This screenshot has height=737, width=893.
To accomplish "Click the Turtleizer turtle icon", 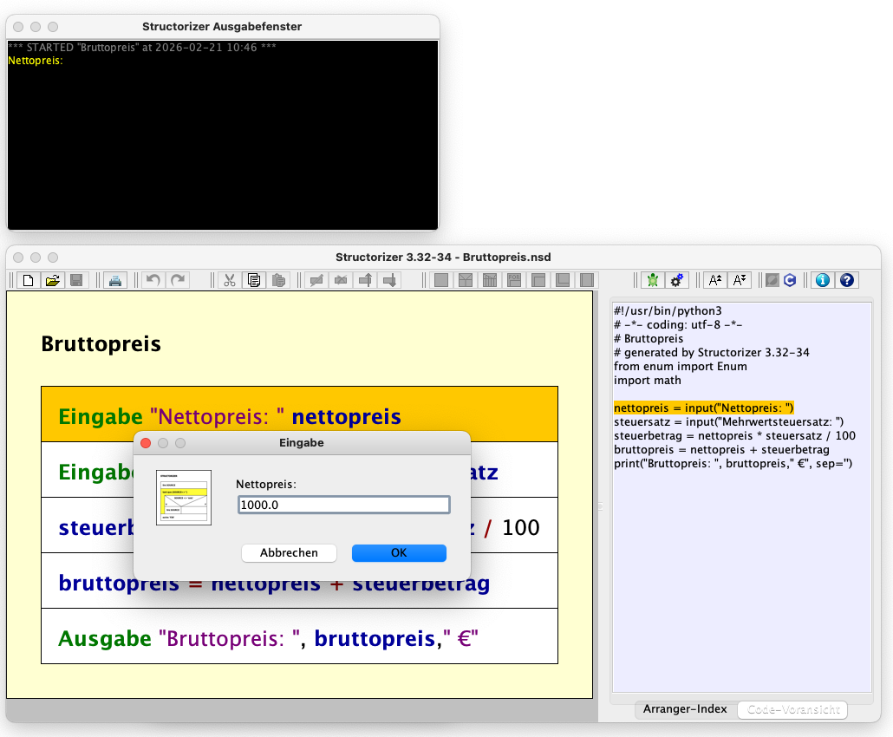I will (653, 280).
